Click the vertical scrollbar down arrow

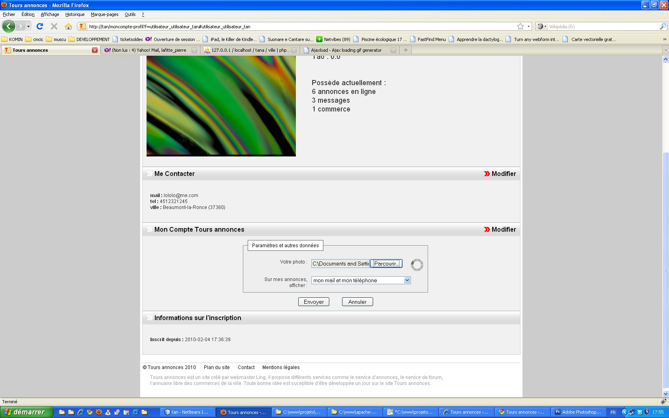[665, 394]
